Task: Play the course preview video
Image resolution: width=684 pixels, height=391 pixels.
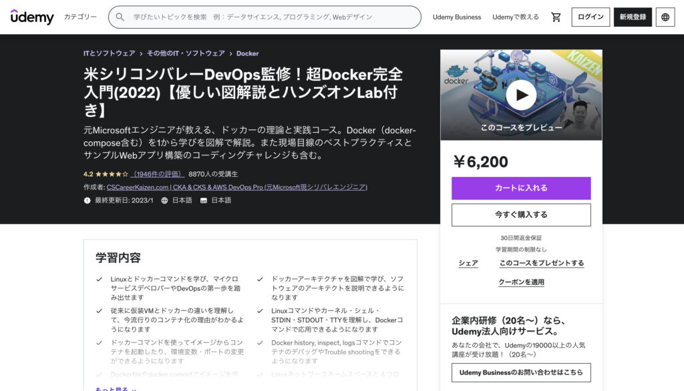Action: pos(521,95)
